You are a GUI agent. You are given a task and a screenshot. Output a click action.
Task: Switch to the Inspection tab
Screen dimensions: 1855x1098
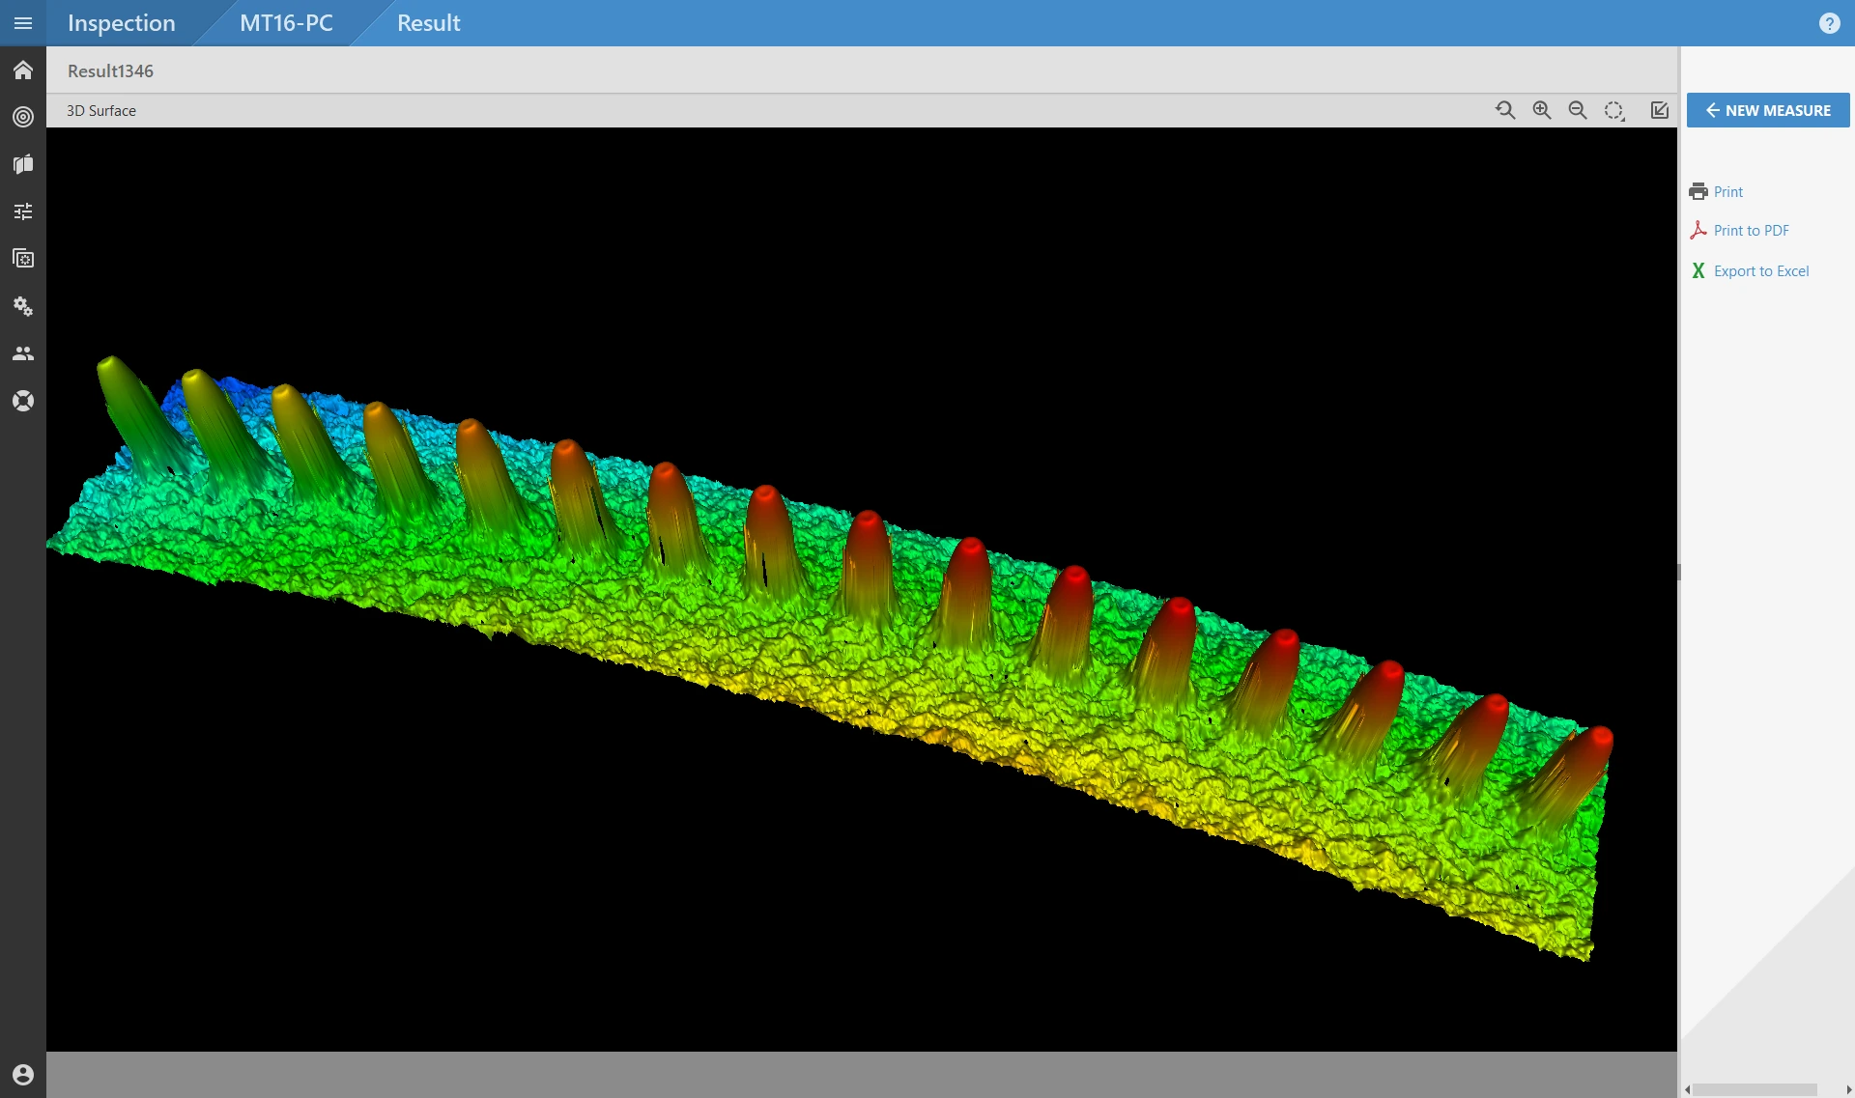click(x=121, y=23)
